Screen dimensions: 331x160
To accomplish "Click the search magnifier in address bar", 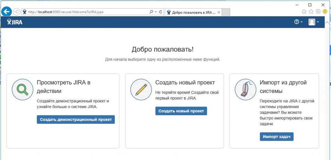I will (151, 12).
